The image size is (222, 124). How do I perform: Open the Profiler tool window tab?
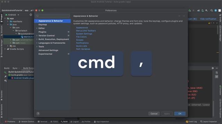pyautogui.click(x=86, y=122)
